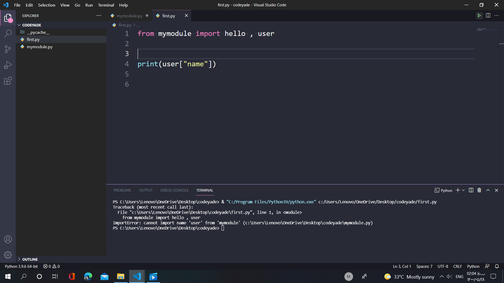Open Microsoft Edge from the taskbar

coord(88,276)
